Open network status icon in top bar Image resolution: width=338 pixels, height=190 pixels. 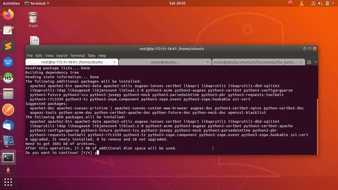coord(313,3)
